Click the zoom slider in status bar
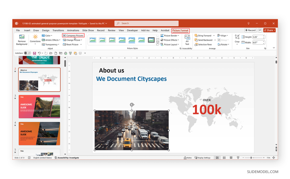Viewport: 290px width, 179px height. [x=253, y=158]
